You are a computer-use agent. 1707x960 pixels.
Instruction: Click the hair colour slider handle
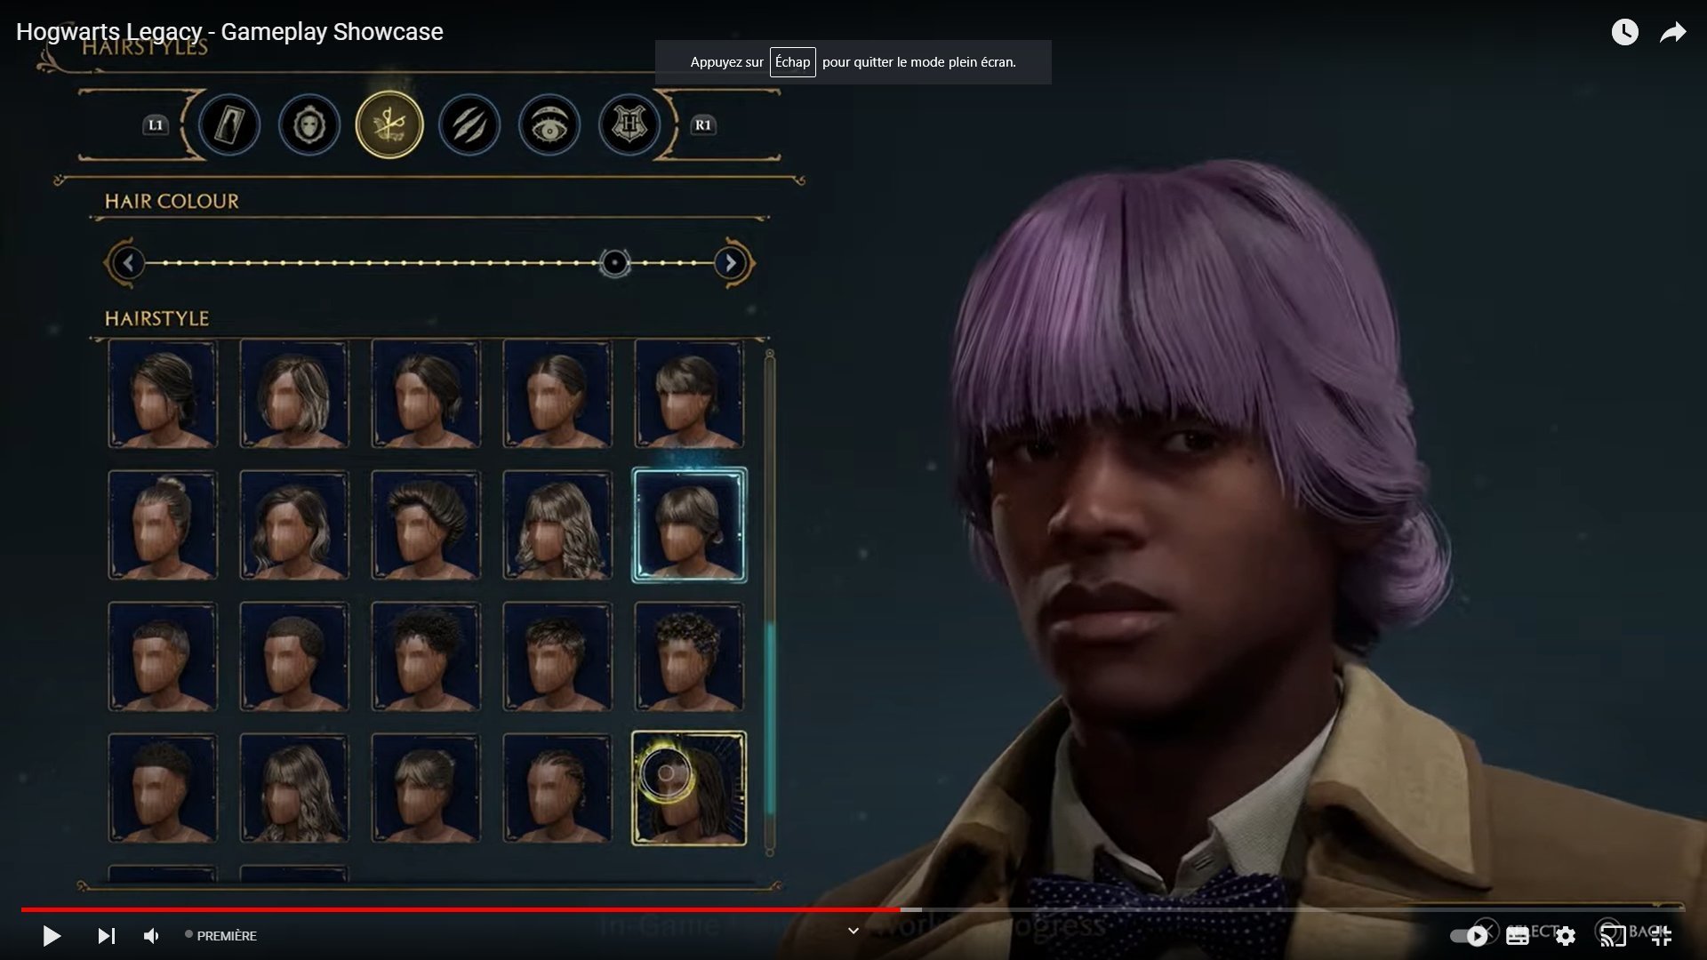pyautogui.click(x=614, y=263)
